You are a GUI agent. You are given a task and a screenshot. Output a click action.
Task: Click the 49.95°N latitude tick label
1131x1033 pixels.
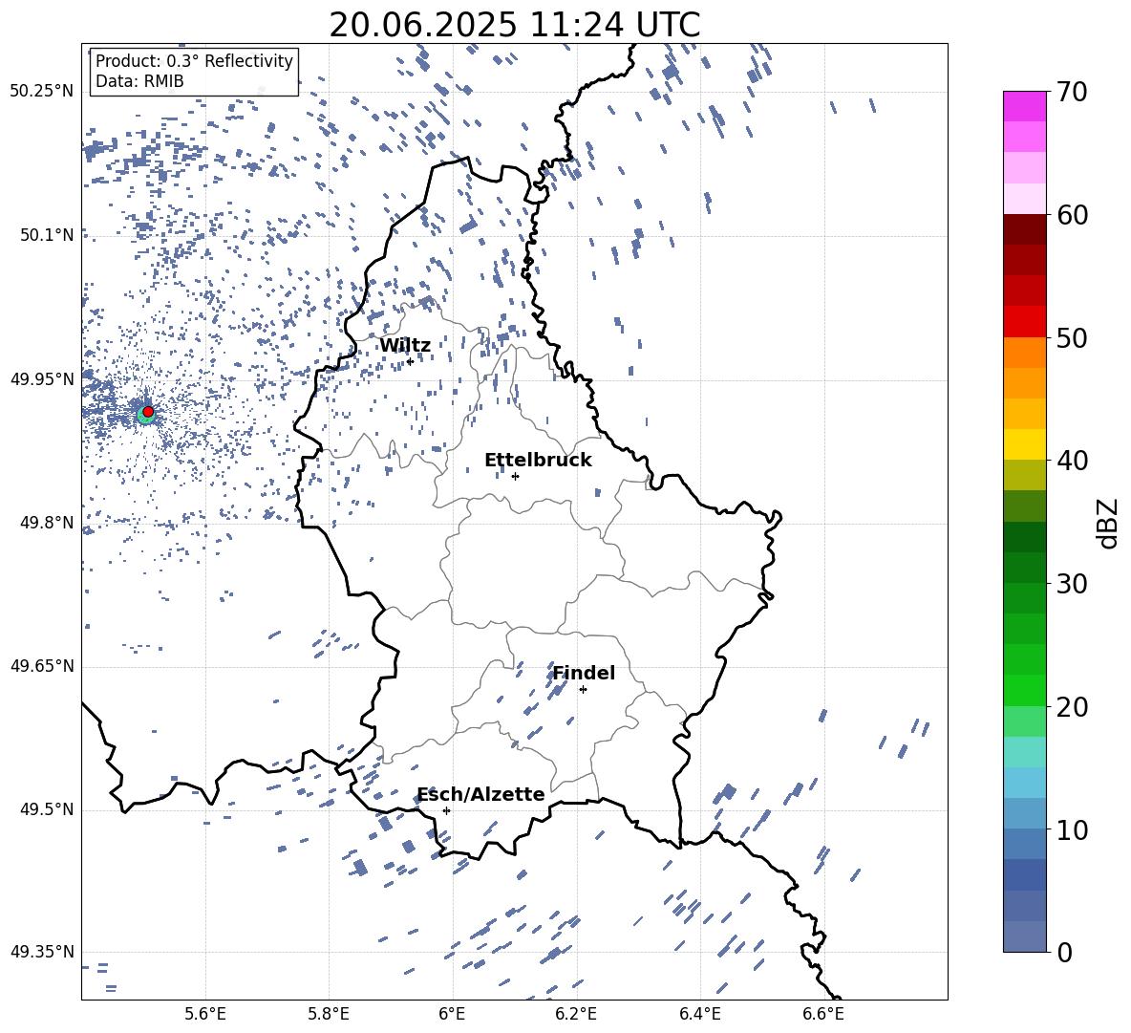(42, 379)
